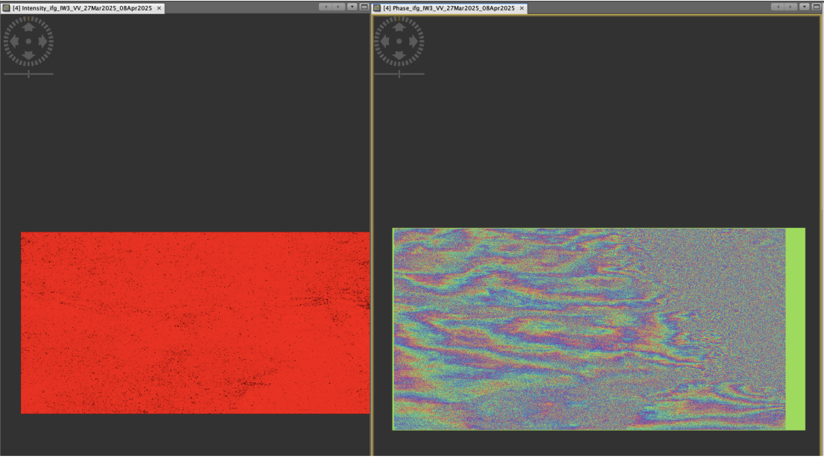The width and height of the screenshot is (824, 459).
Task: Pan down in the Phase view navigator
Action: (x=399, y=55)
